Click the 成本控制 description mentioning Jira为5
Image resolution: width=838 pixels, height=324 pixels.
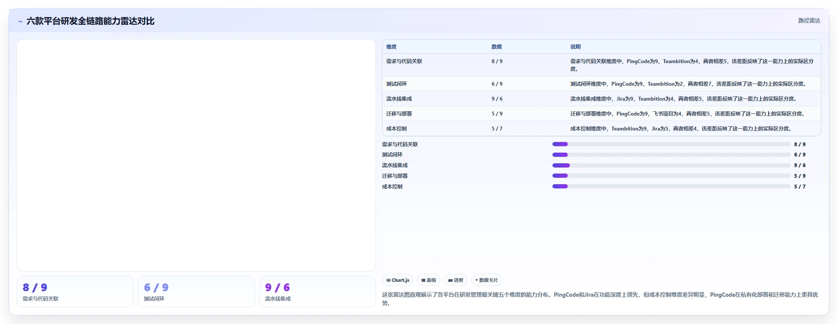point(682,129)
